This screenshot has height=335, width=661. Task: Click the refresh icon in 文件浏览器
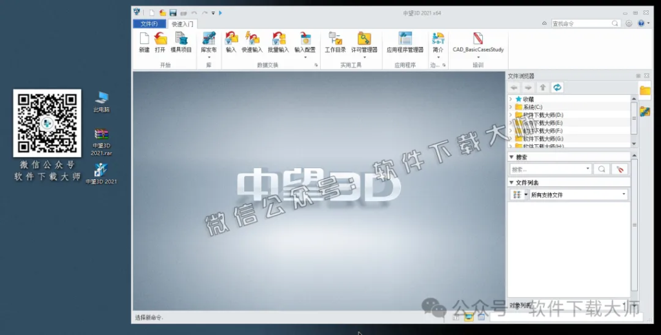click(557, 88)
